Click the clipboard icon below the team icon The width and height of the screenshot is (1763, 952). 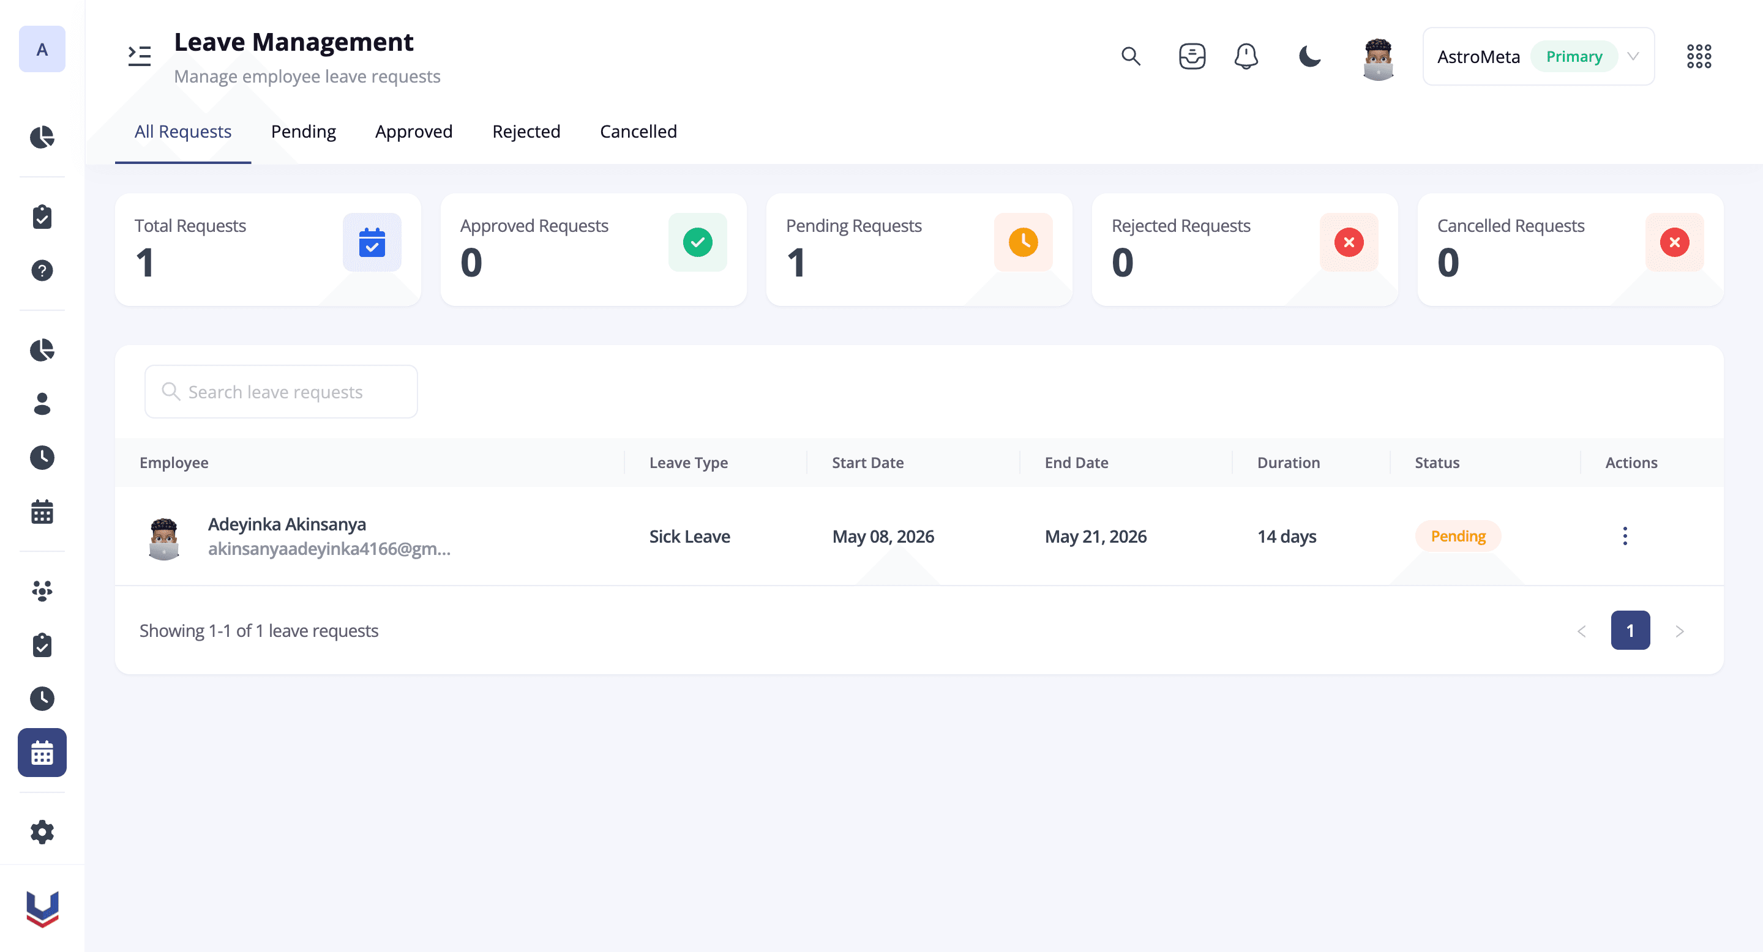coord(42,645)
